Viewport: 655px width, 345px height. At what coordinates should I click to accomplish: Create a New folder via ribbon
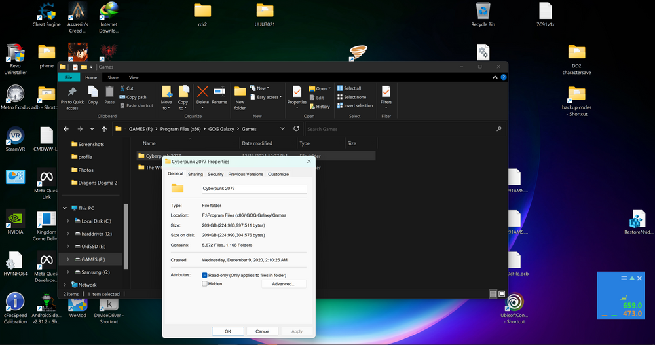(240, 98)
